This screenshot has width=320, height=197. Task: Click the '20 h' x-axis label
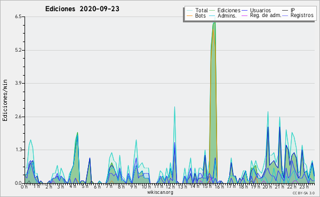click(x=267, y=186)
